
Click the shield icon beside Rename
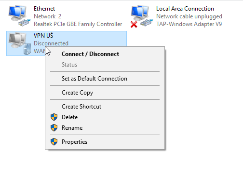[x=54, y=128]
